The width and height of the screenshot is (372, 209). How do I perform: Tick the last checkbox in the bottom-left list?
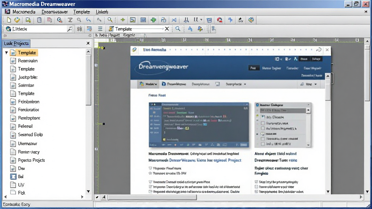(x=150, y=192)
